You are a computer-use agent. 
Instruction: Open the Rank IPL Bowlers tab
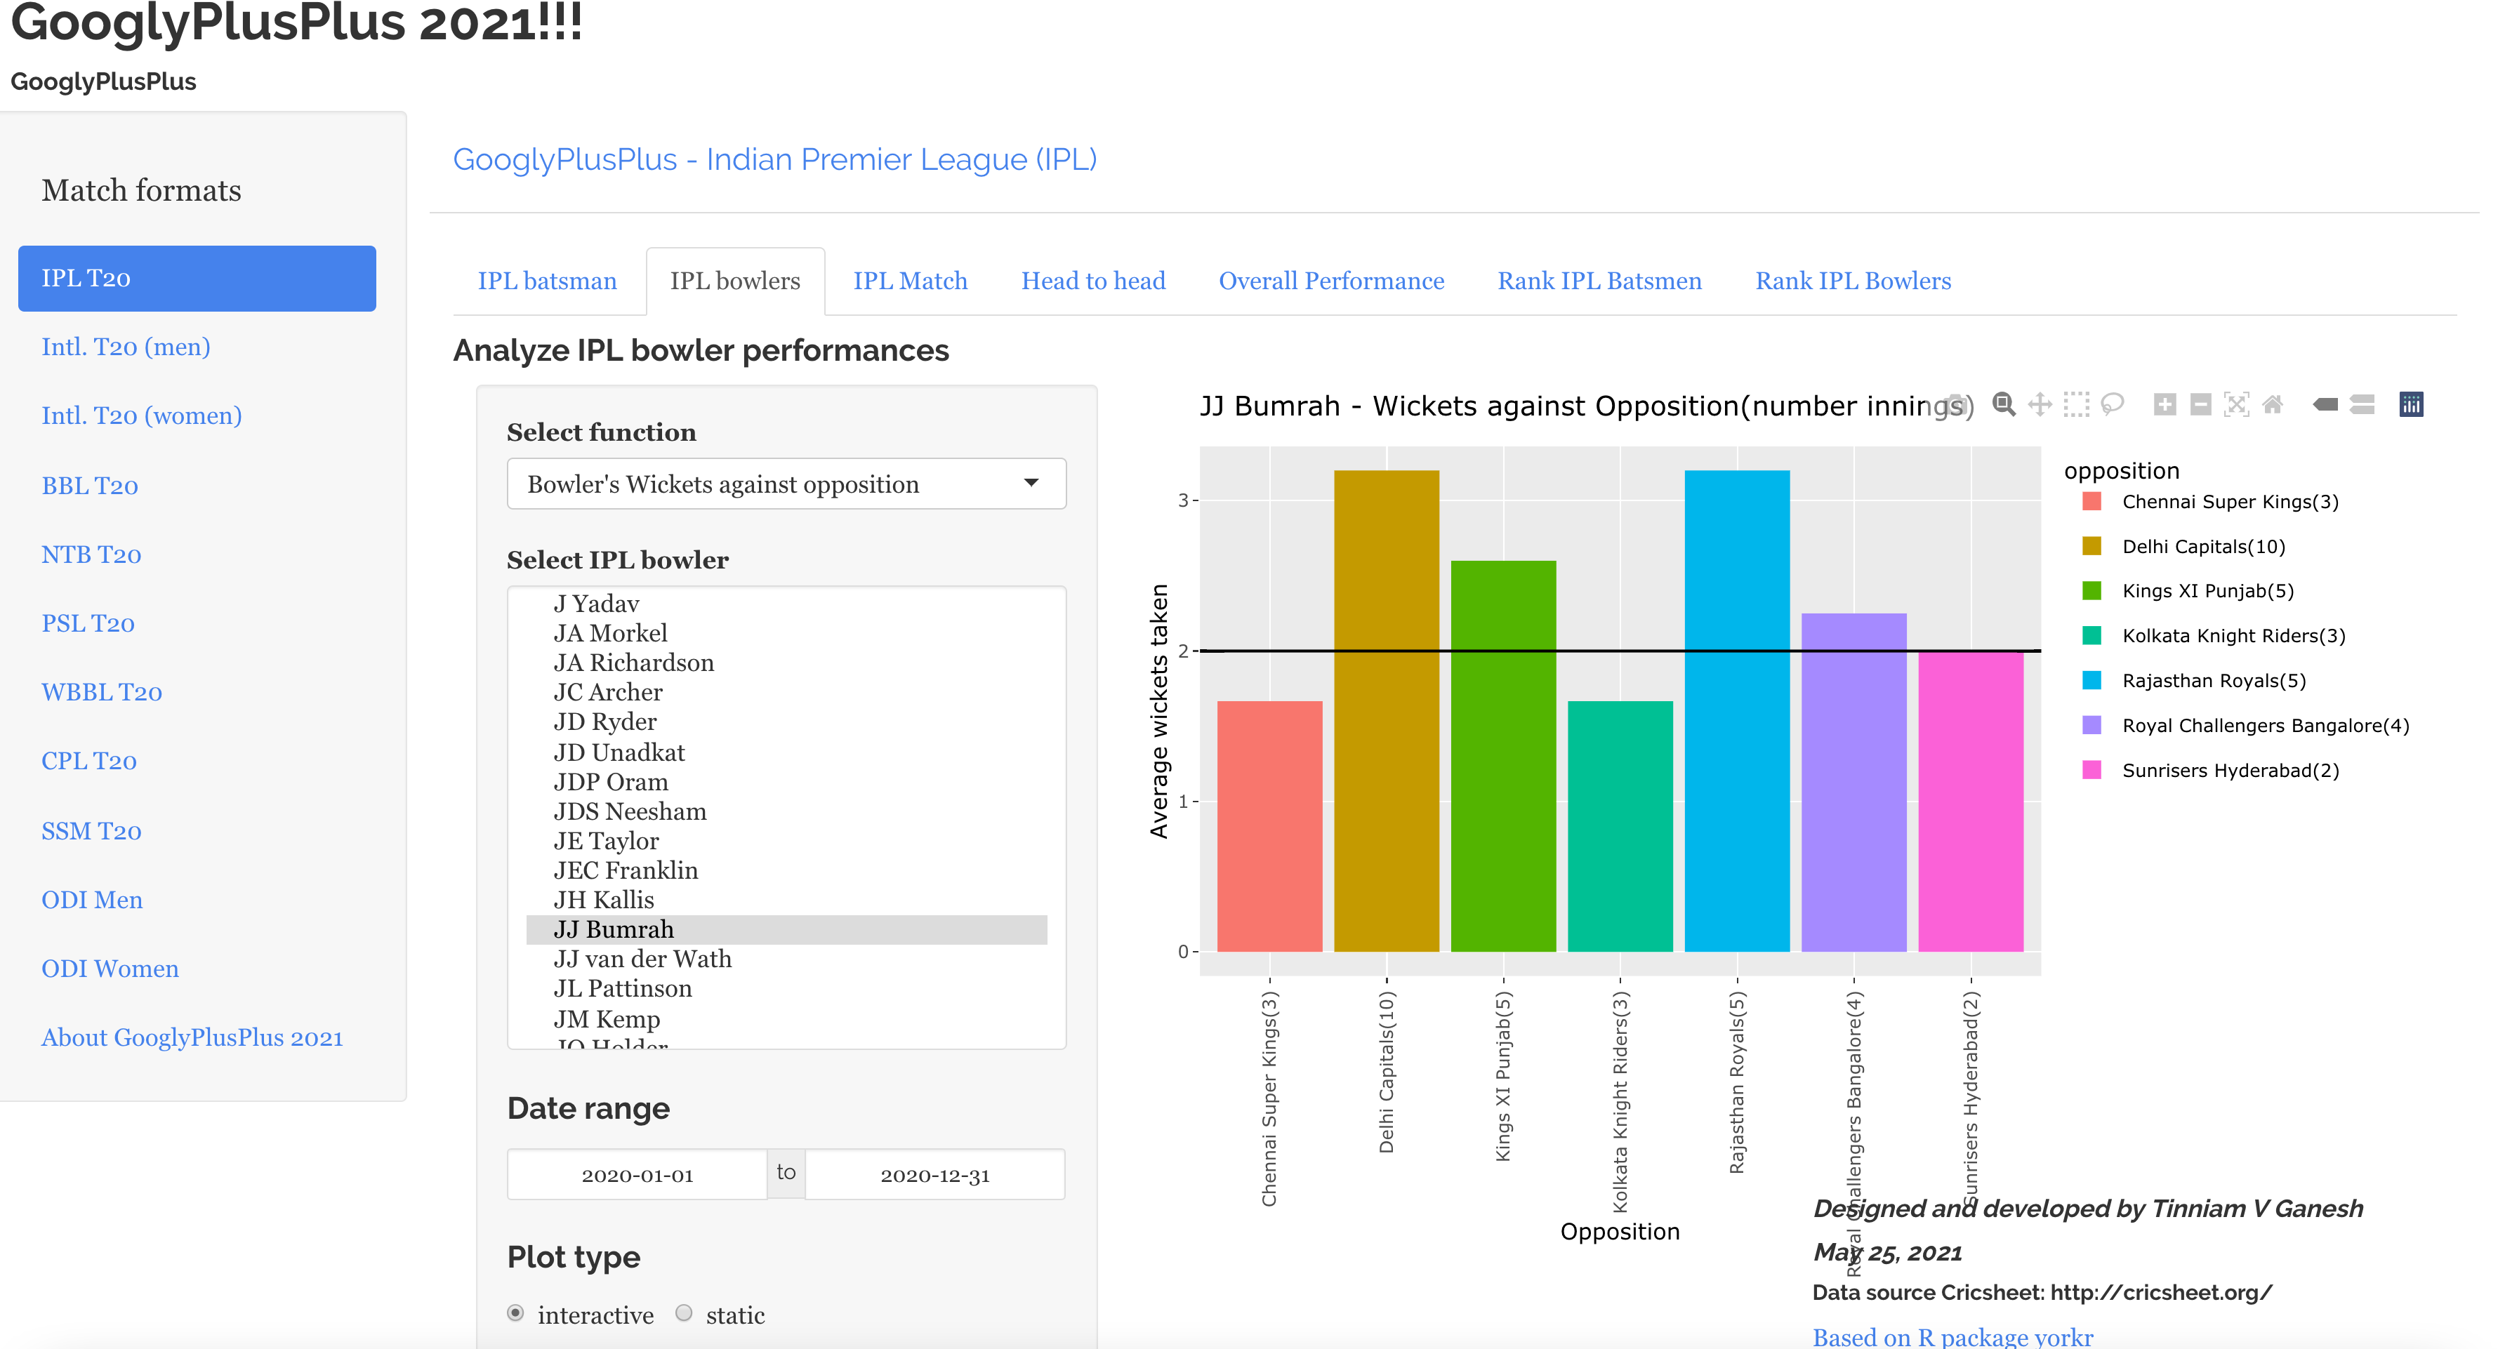point(1852,281)
